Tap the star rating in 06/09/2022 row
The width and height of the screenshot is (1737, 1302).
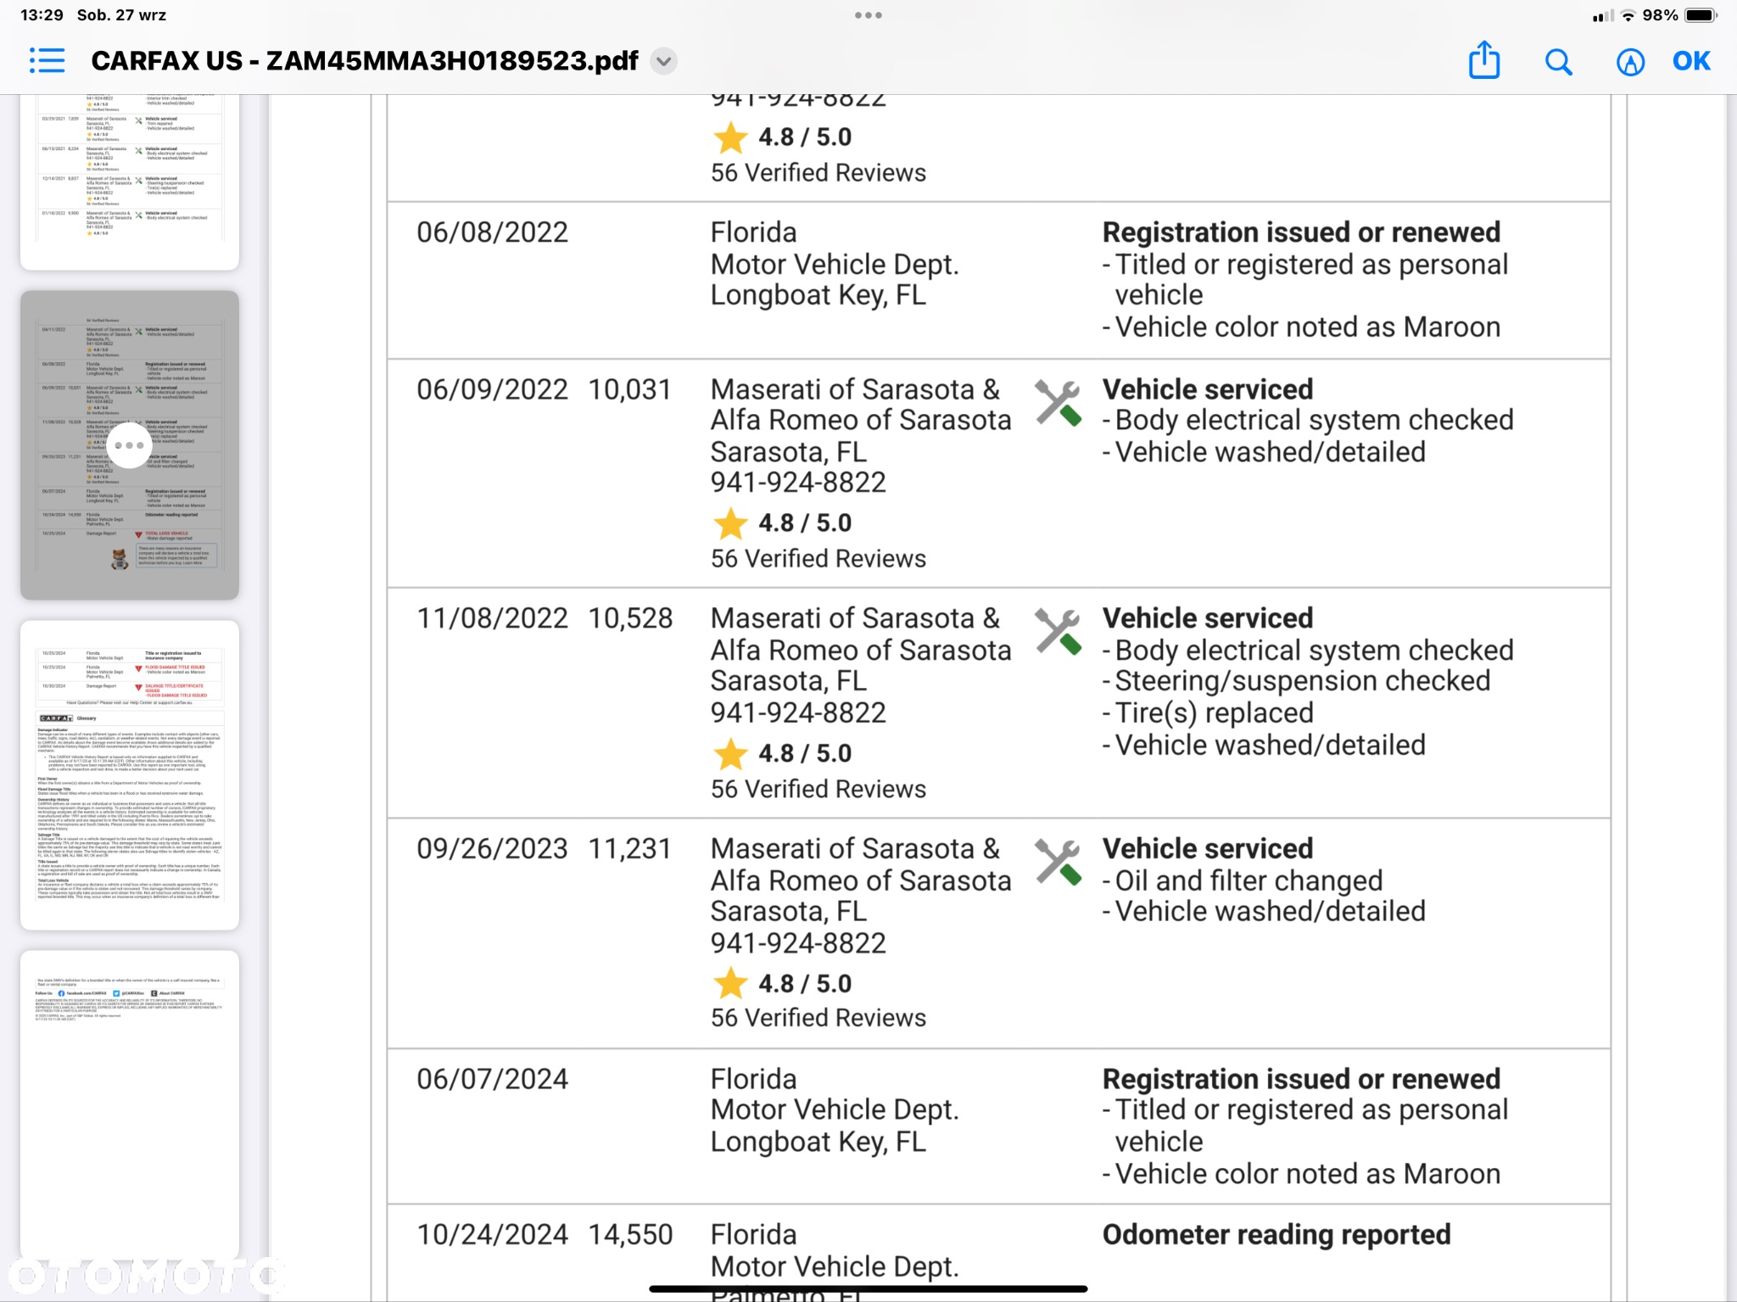point(781,523)
